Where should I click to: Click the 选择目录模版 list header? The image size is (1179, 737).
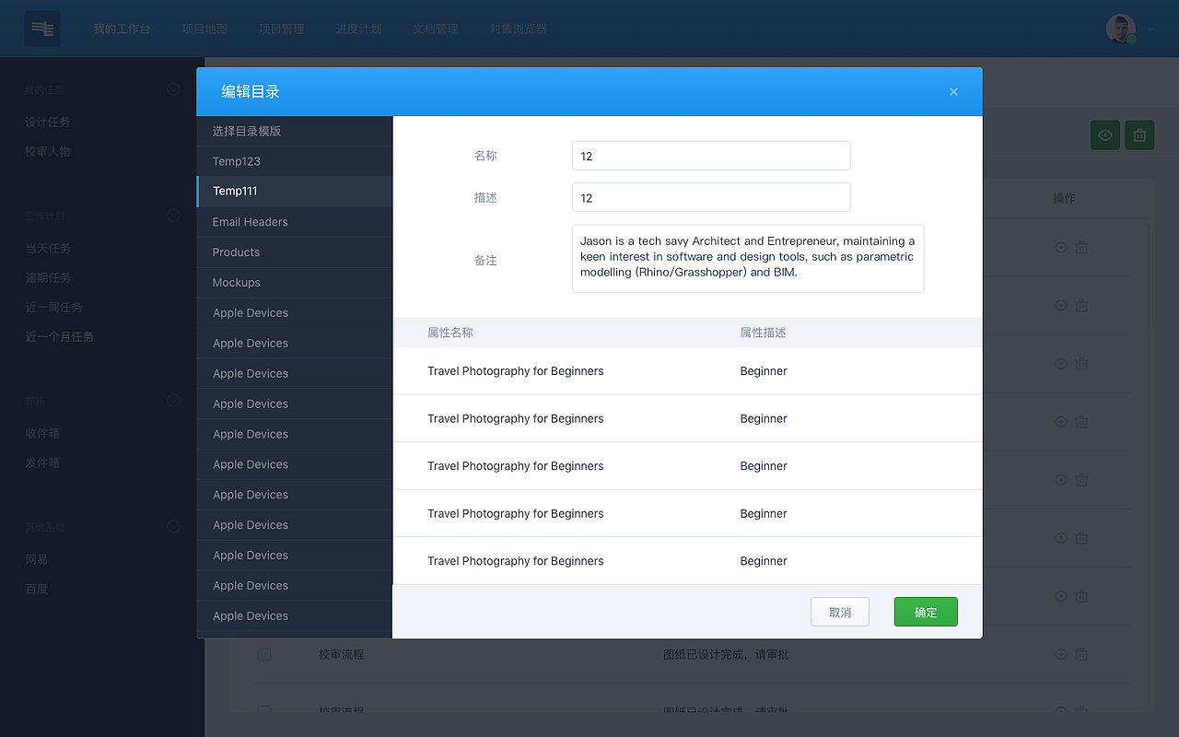[x=295, y=131]
